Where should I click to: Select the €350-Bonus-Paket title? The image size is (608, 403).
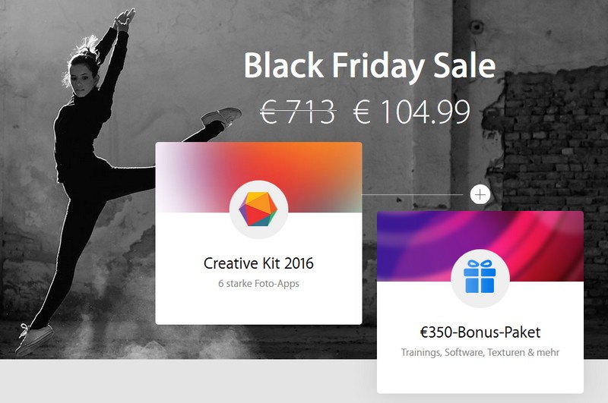480,332
